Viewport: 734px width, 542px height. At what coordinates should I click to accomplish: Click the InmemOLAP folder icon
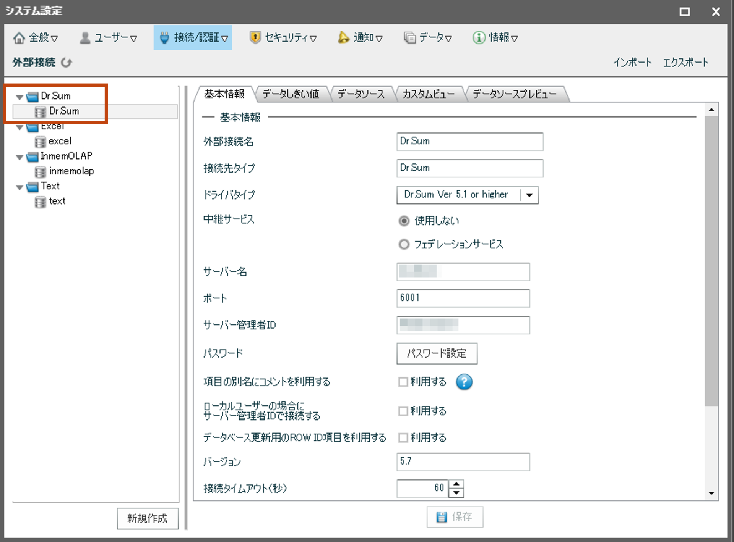(32, 156)
